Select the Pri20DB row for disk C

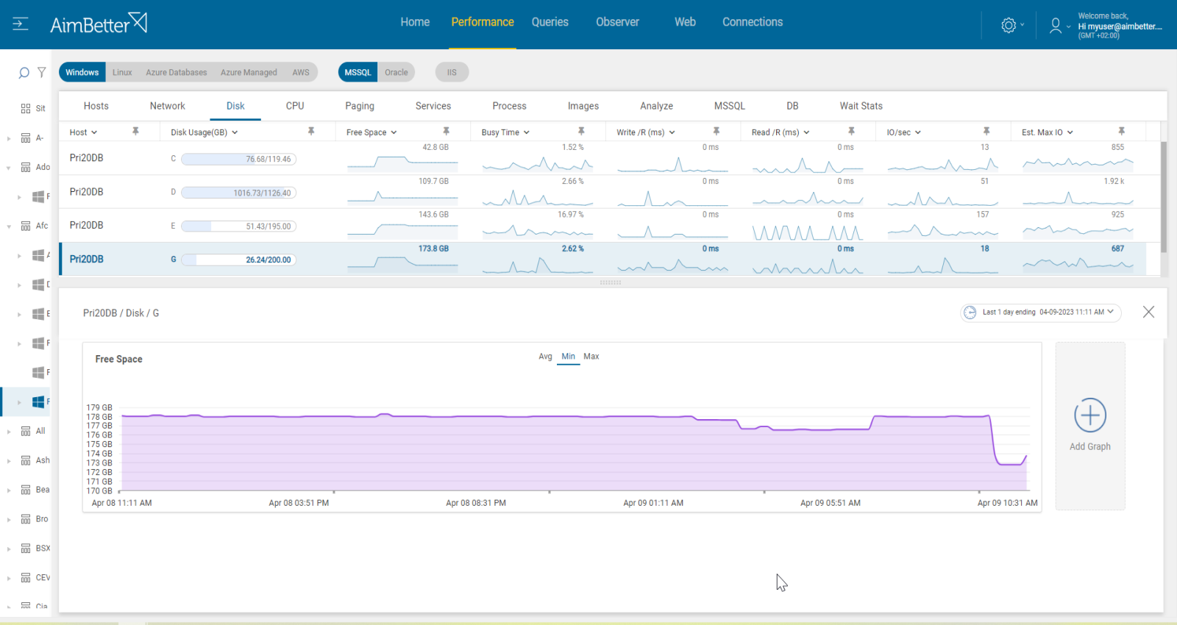coord(602,158)
